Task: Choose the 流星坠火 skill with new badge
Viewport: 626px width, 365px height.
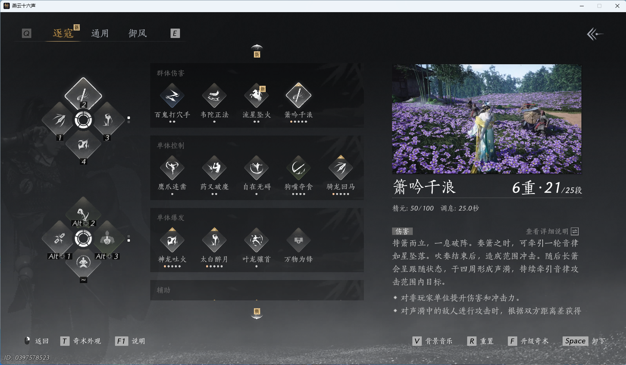Action: 257,95
